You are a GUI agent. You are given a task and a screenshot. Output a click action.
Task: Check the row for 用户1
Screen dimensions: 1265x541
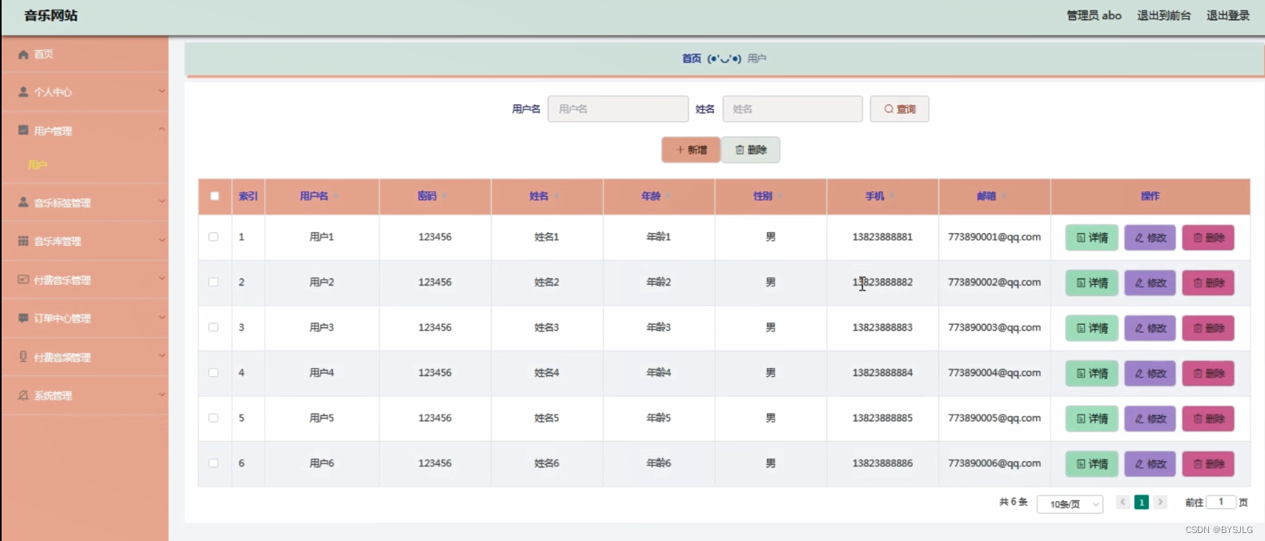coord(213,237)
